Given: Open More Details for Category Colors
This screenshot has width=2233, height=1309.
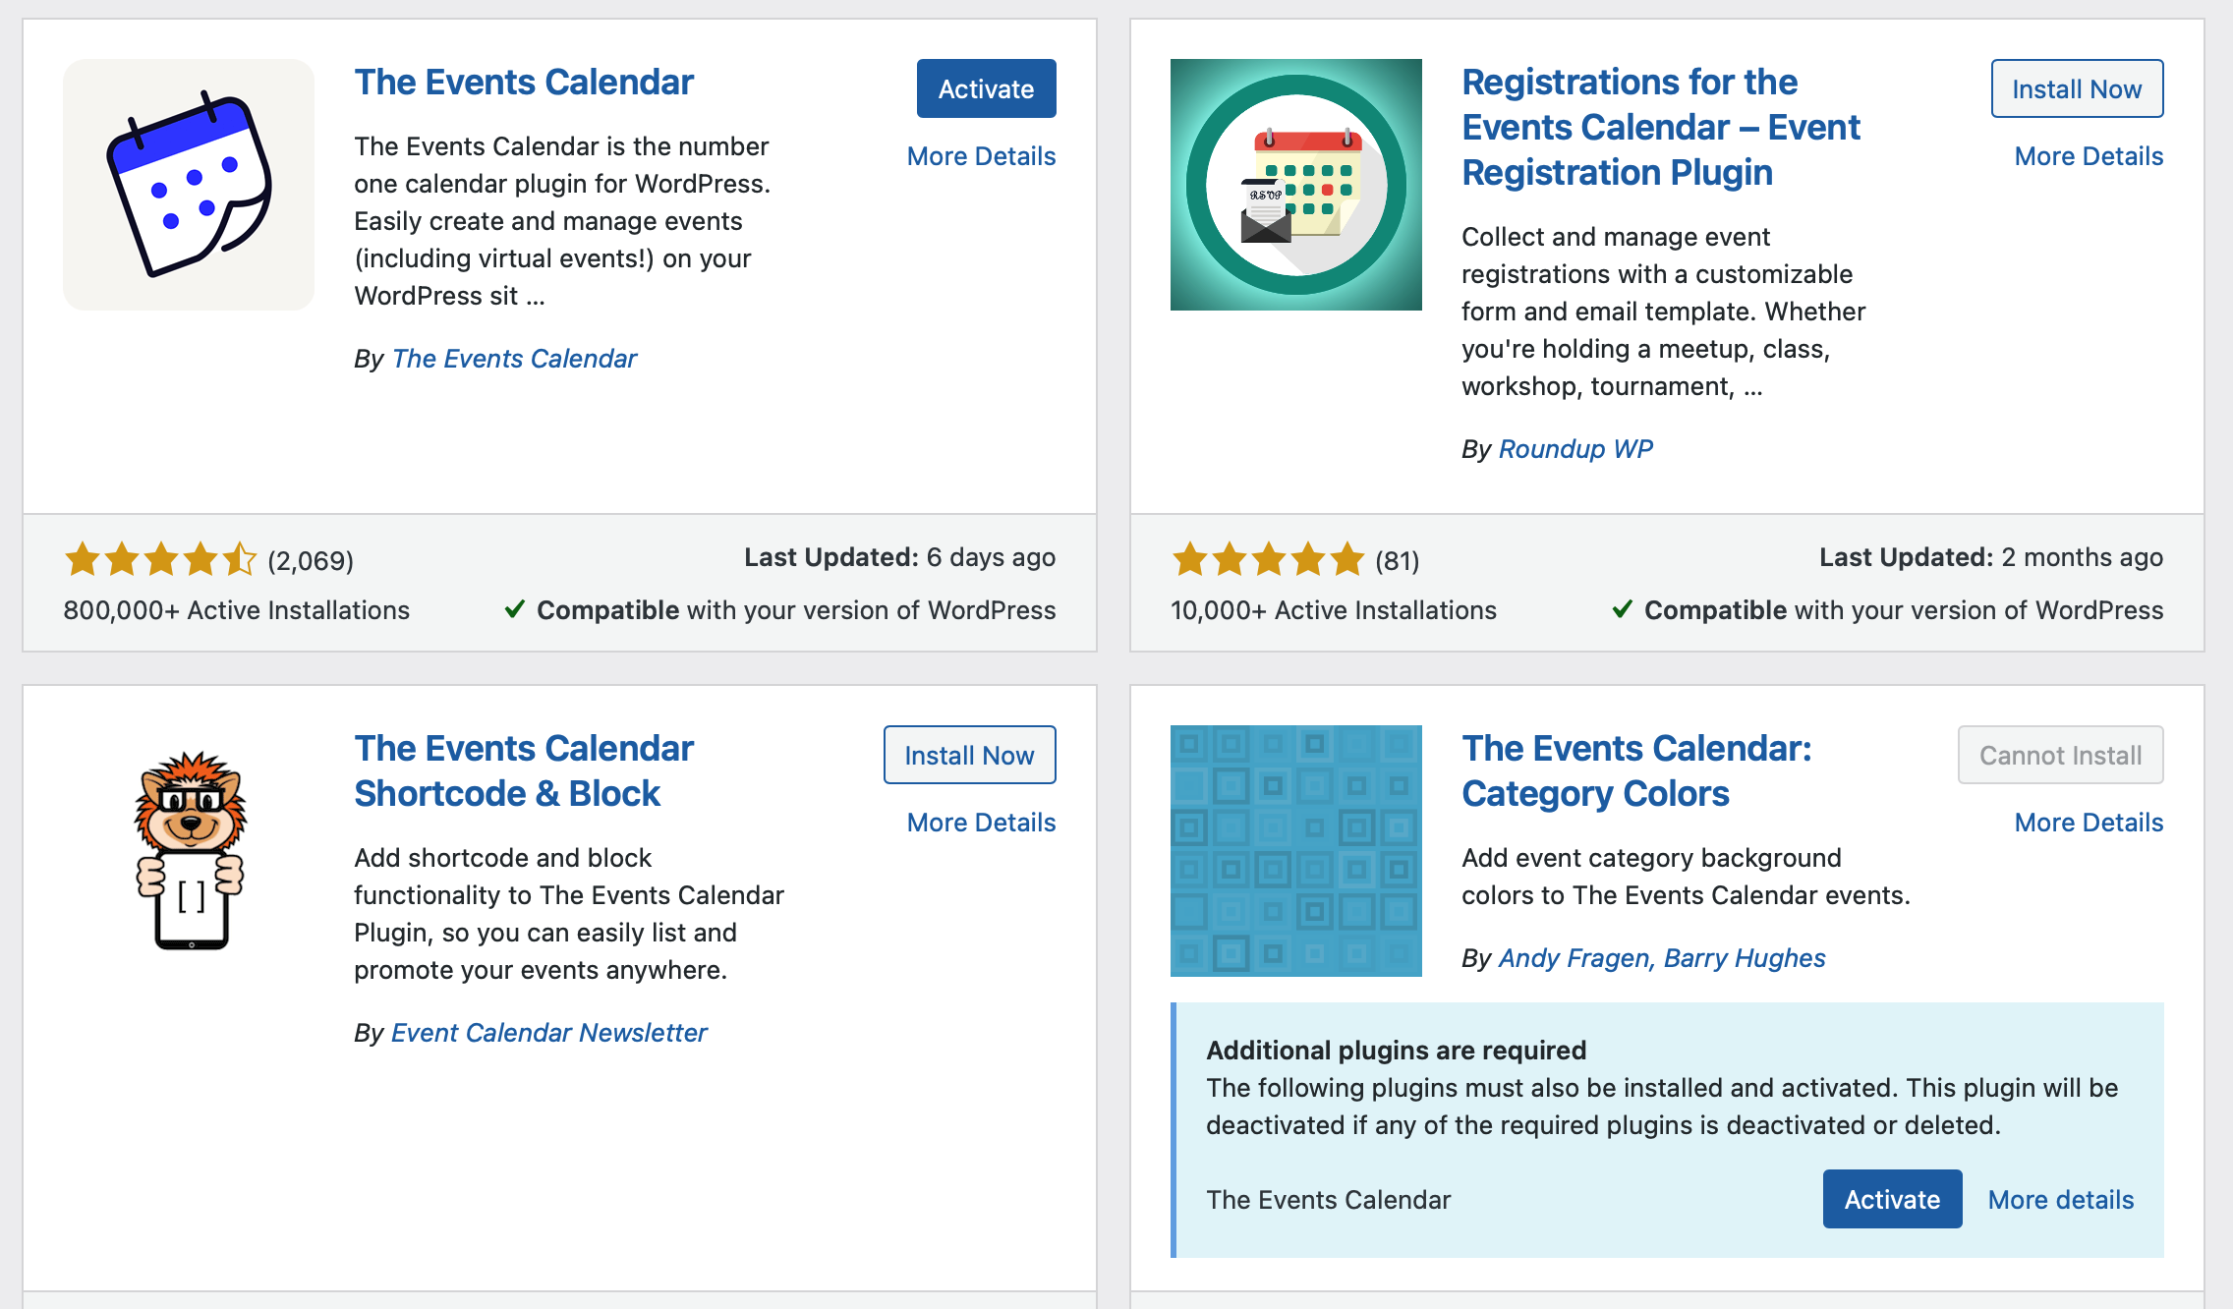Looking at the screenshot, I should click(2089, 823).
